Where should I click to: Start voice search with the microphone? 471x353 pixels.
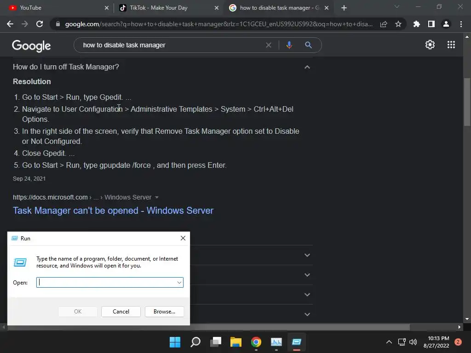pos(289,45)
